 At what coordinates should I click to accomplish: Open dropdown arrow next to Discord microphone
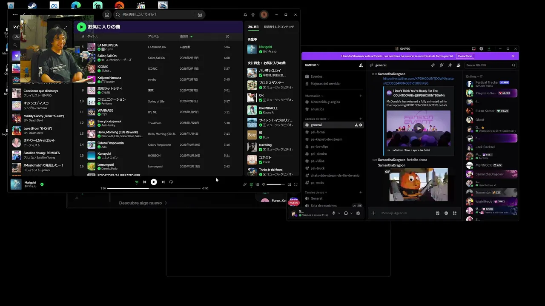point(339,213)
